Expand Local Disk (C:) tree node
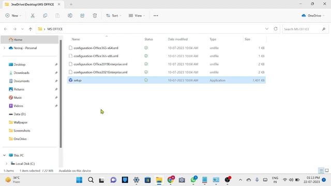 click(x=6, y=164)
